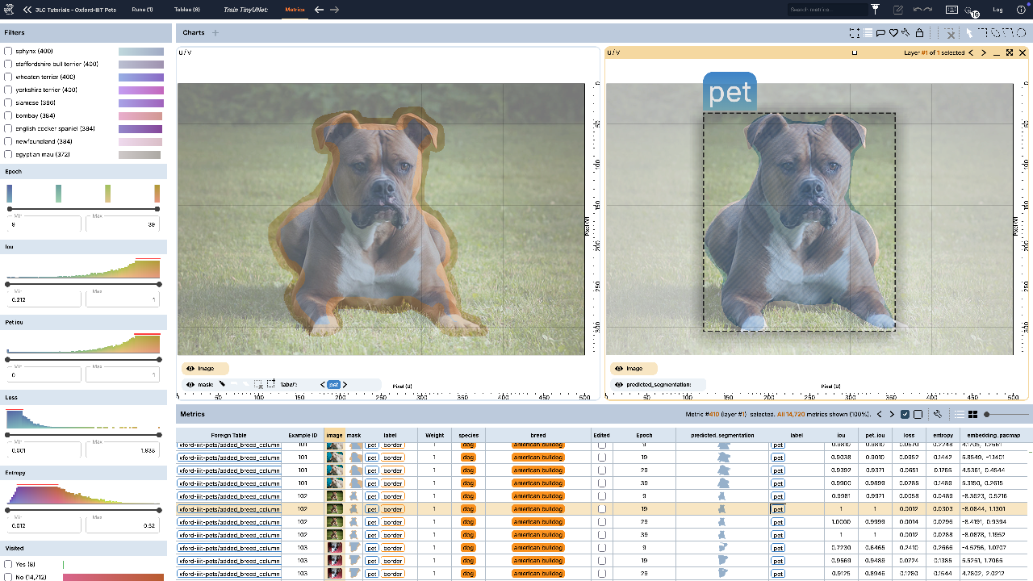Toggle visibility eye of the mask layer

click(190, 385)
